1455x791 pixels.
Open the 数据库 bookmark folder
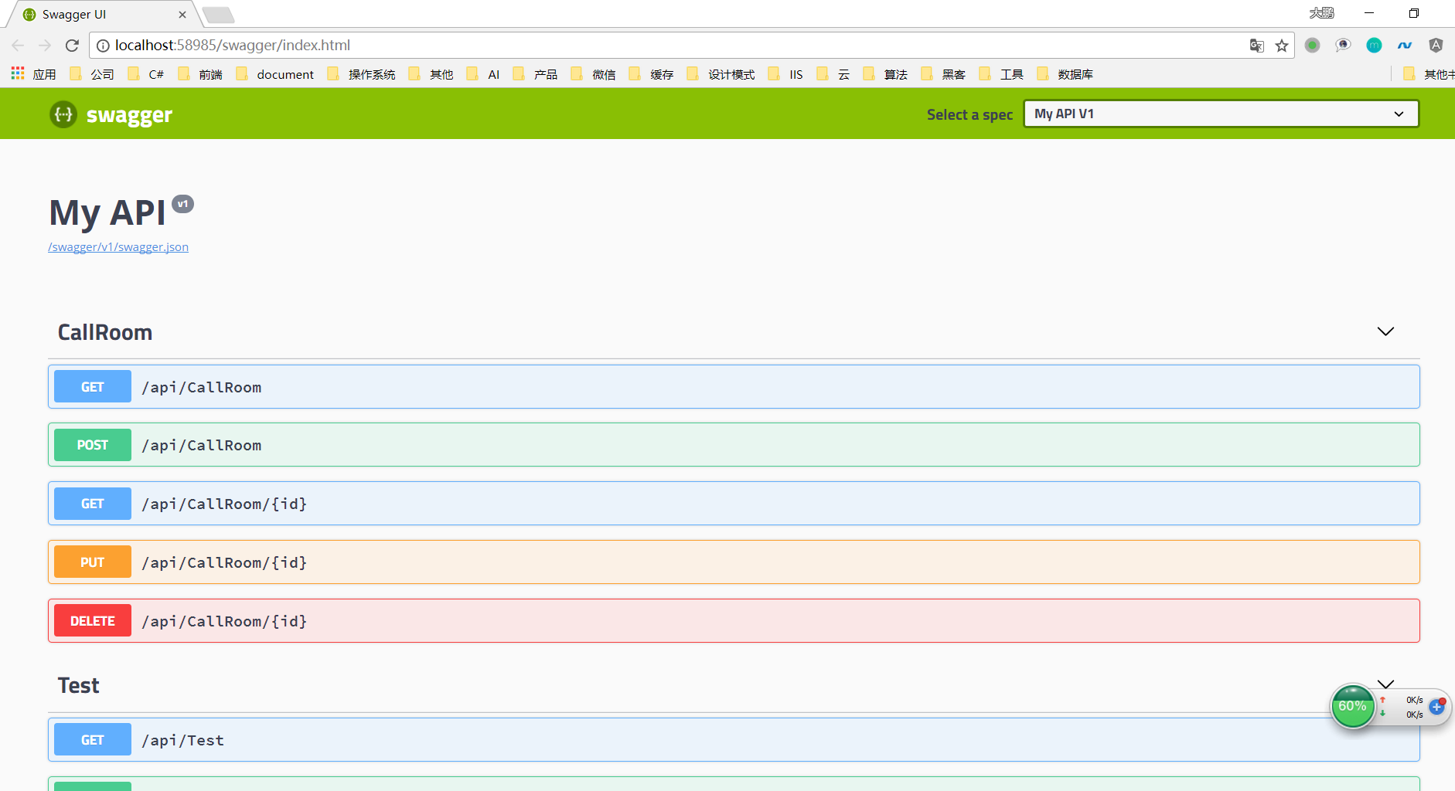[x=1065, y=74]
